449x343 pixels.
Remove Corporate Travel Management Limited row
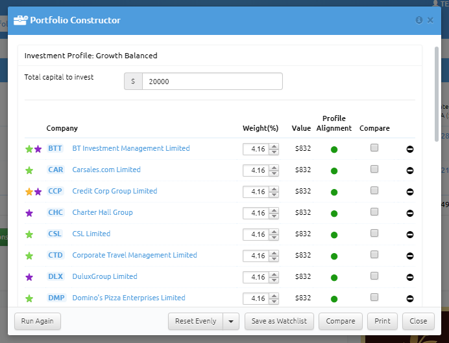(x=410, y=256)
